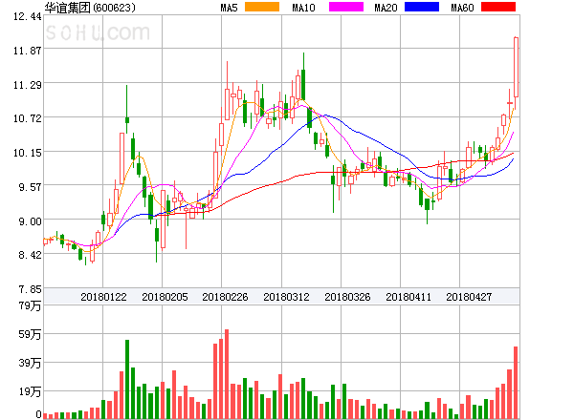Click the tallest red volume bar
The image size is (574, 420).
pos(227,374)
